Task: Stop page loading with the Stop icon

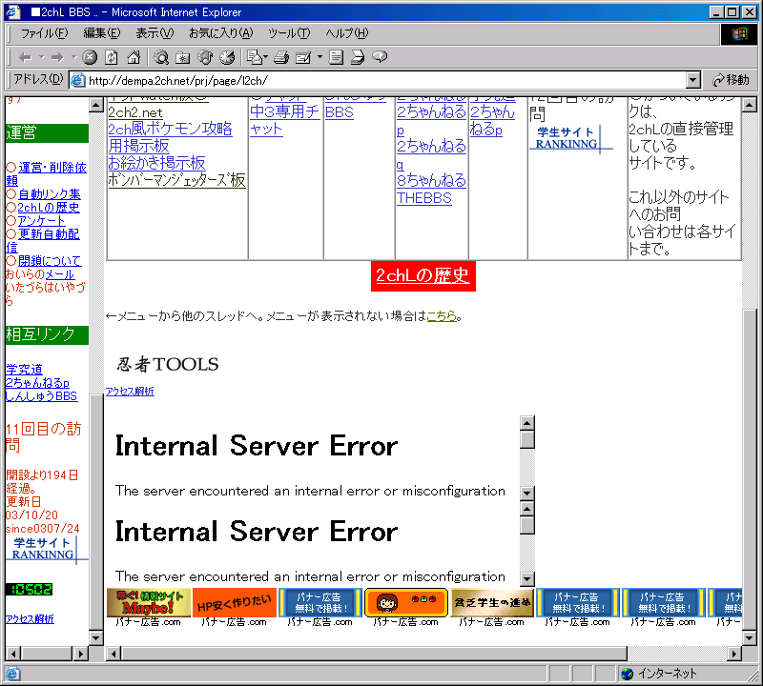Action: tap(90, 57)
